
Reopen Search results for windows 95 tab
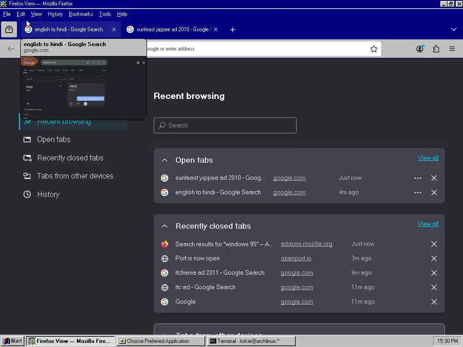(224, 244)
